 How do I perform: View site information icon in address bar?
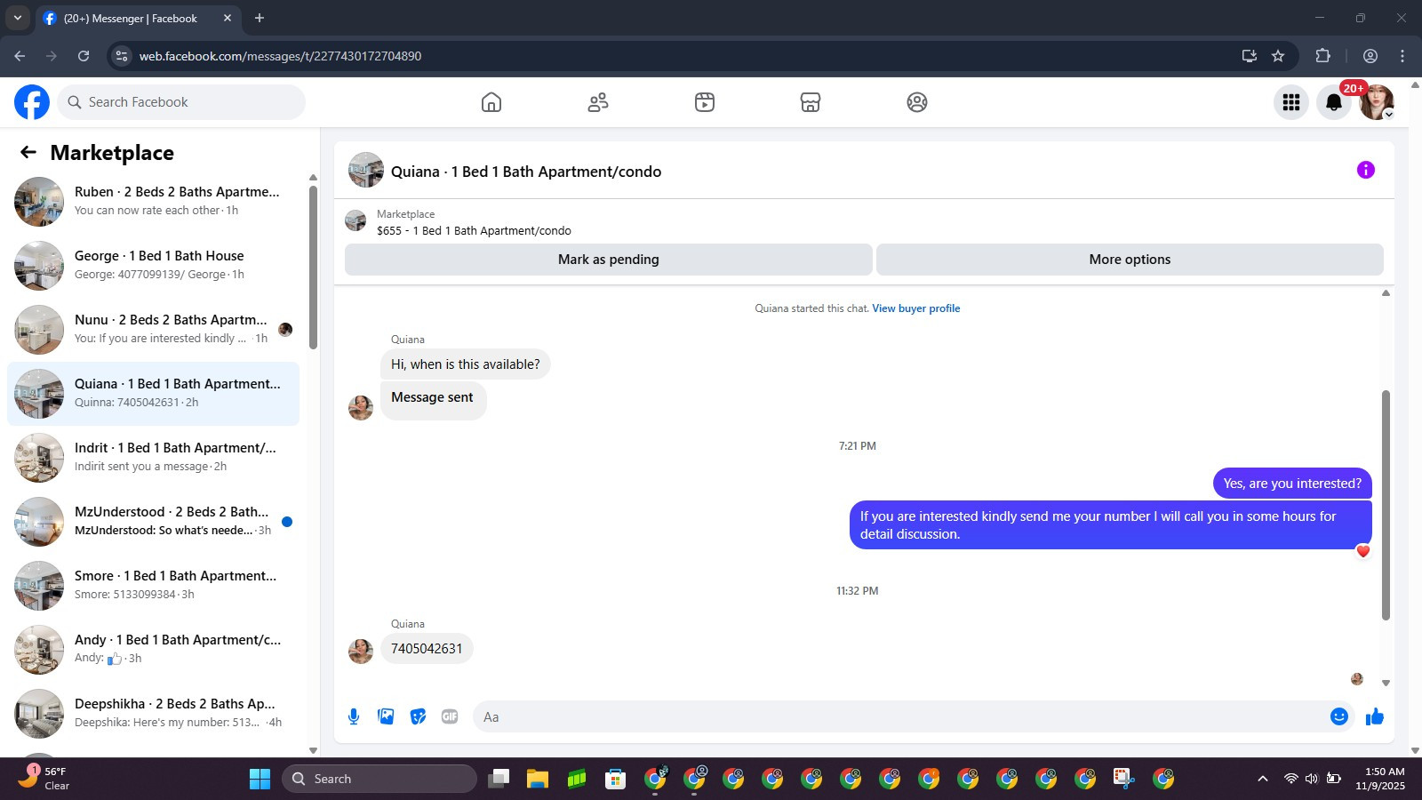click(122, 56)
